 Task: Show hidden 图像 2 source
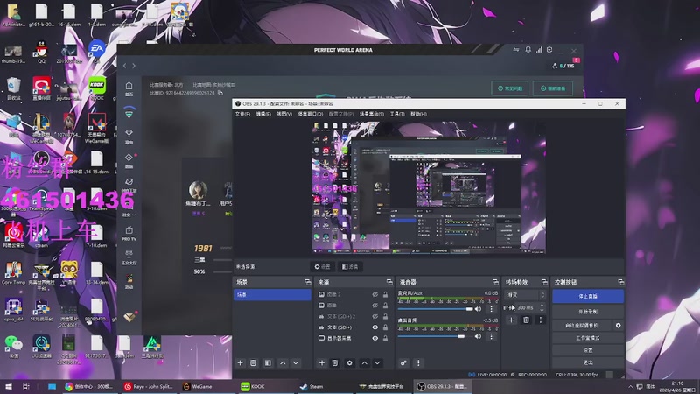(x=375, y=295)
